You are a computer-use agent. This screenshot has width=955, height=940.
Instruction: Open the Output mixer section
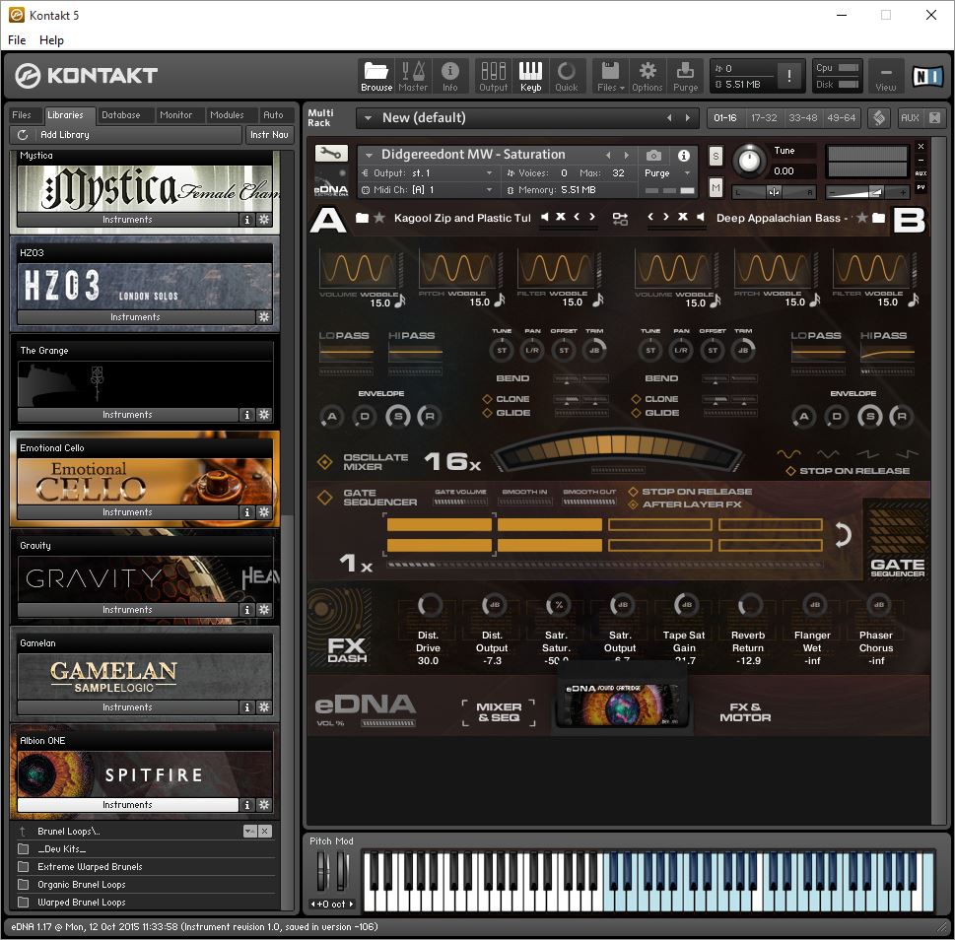tap(494, 76)
